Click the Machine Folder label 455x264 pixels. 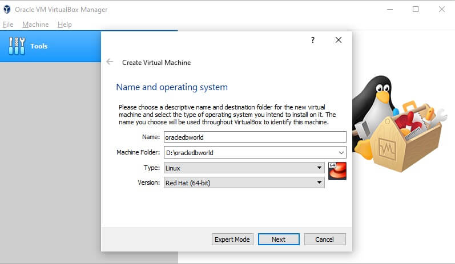[138, 152]
